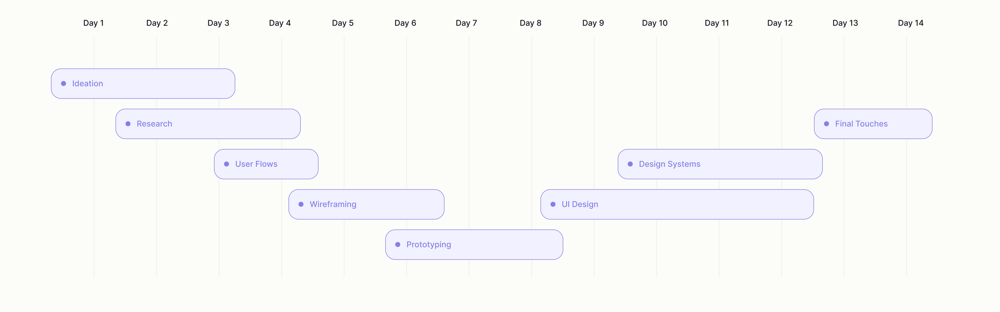Select the User Flows task label

click(256, 164)
